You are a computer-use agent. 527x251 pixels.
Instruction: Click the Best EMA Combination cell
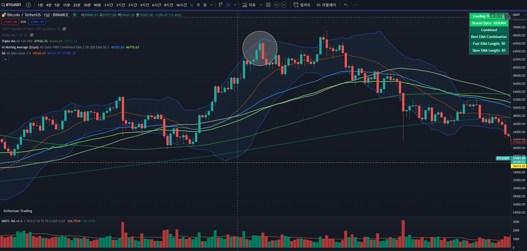tap(489, 37)
